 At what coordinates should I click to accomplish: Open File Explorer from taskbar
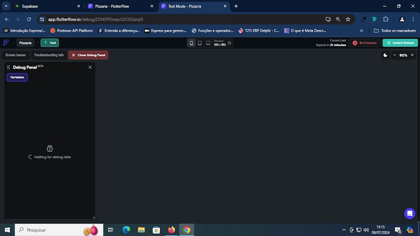pos(141,230)
